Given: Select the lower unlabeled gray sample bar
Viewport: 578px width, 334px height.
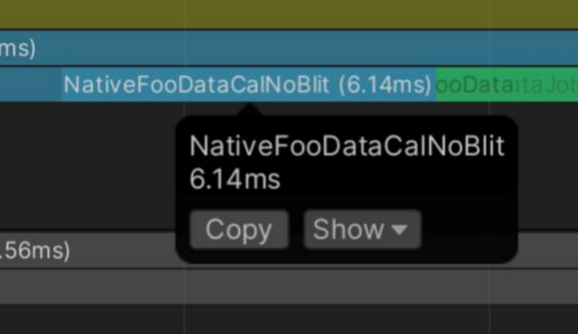Looking at the screenshot, I should point(289,287).
